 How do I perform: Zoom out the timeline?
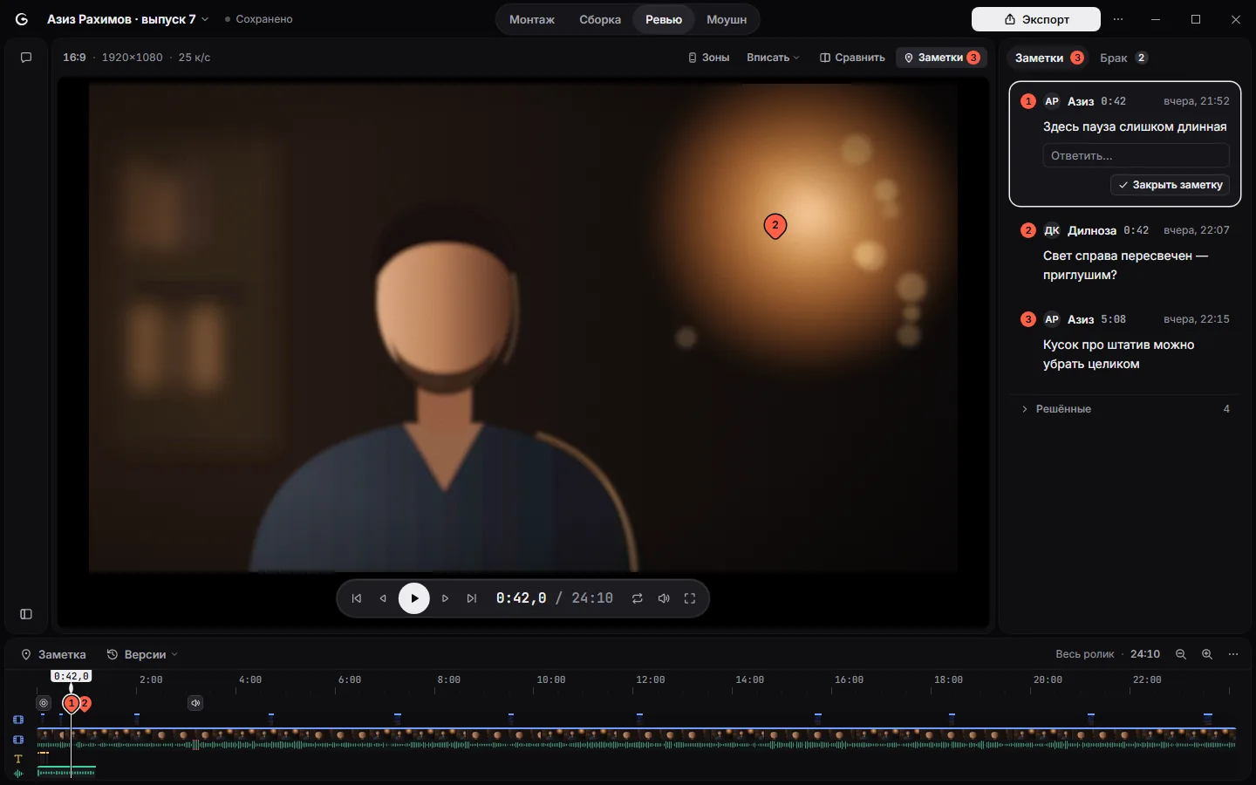click(1181, 654)
